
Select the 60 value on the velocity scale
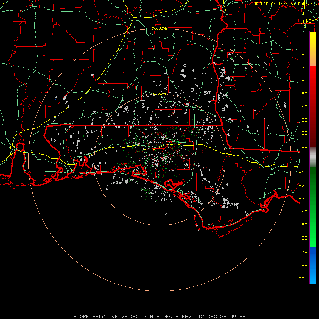pos(304,80)
